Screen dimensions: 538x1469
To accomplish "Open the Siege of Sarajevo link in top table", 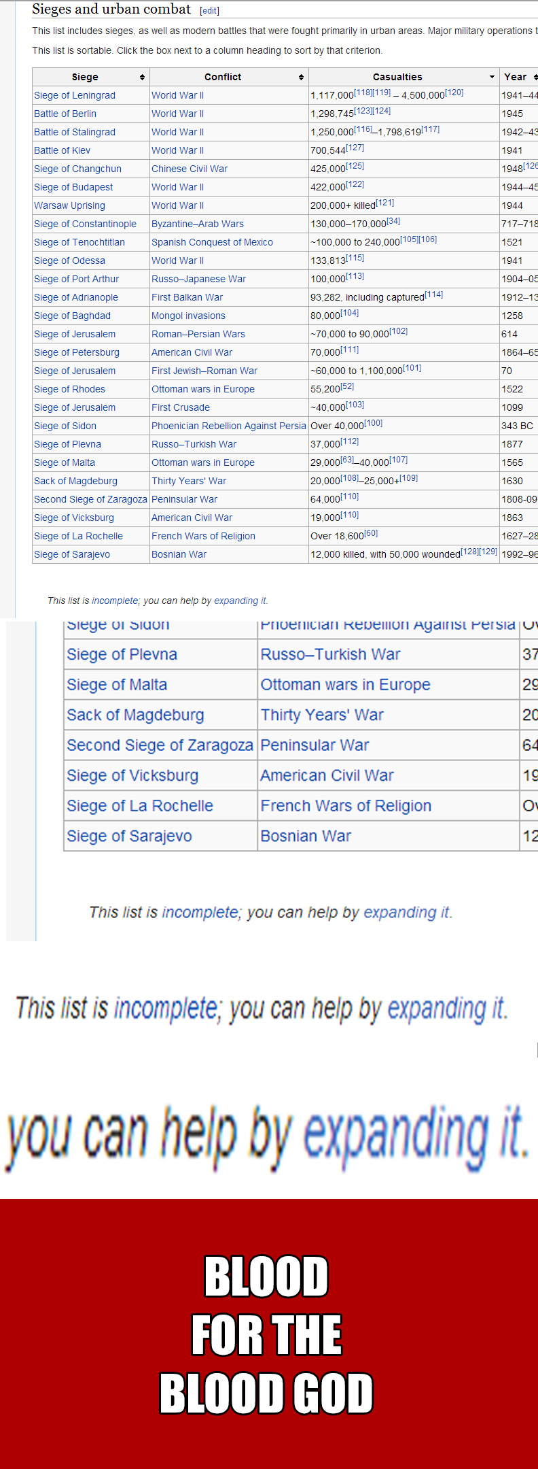I will tap(72, 554).
